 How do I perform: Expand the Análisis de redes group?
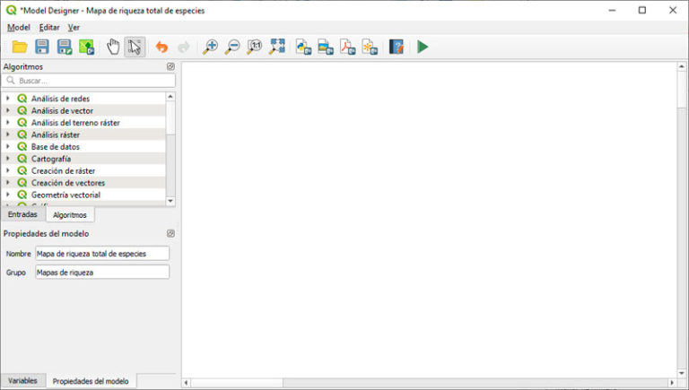click(x=8, y=99)
